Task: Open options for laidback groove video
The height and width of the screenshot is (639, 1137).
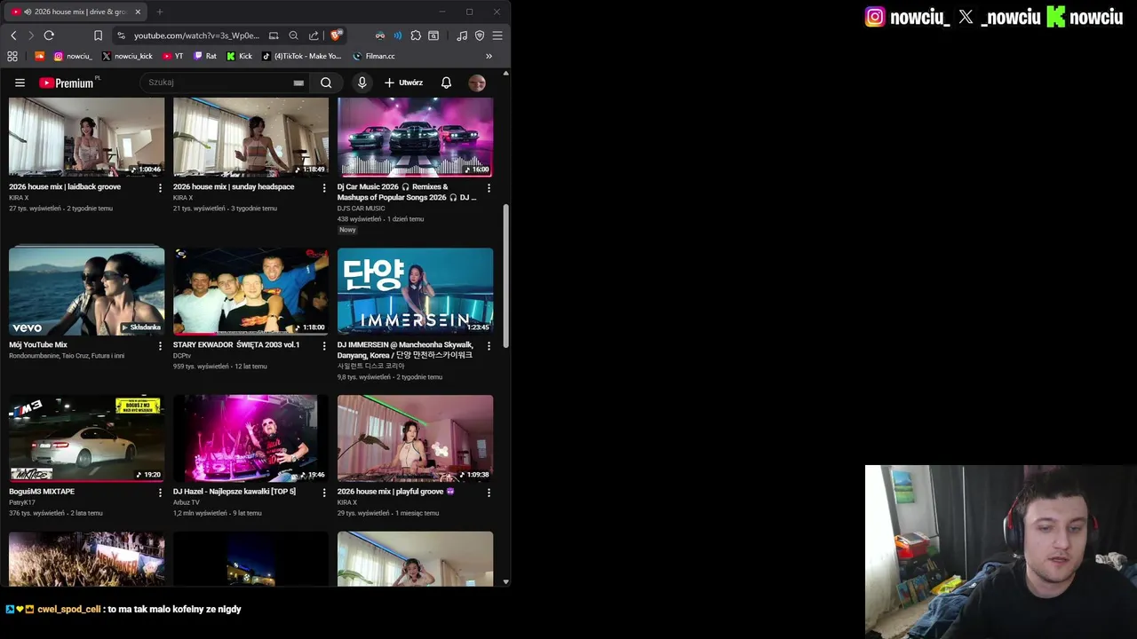Action: pos(160,188)
